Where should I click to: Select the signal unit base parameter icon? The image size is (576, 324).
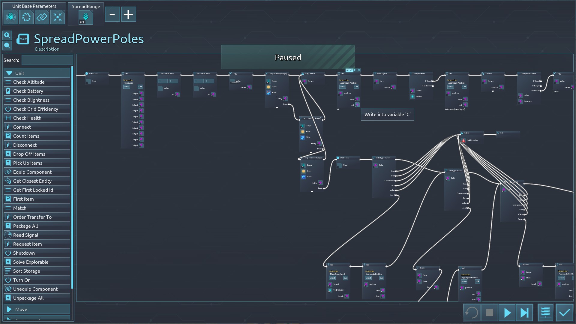[x=11, y=17]
